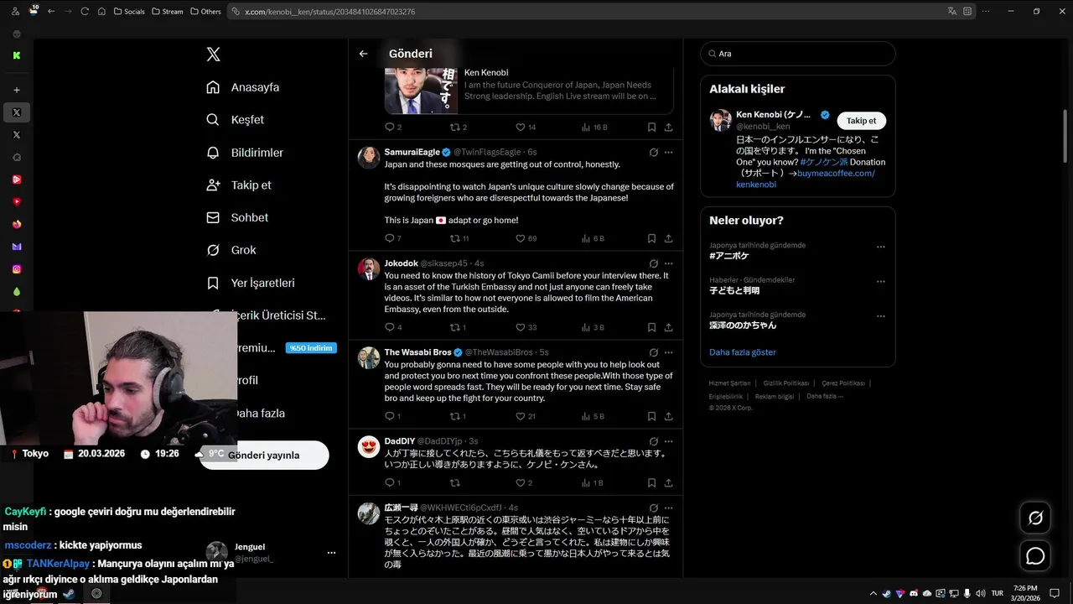Open more menu on Jokodok's post
This screenshot has width=1073, height=604.
[668, 263]
